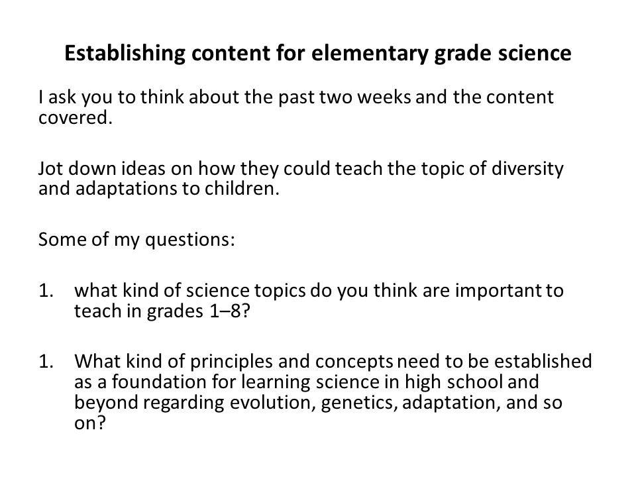
Task: Select the word 'covered.' in the first paragraph
Action: pyautogui.click(x=75, y=118)
